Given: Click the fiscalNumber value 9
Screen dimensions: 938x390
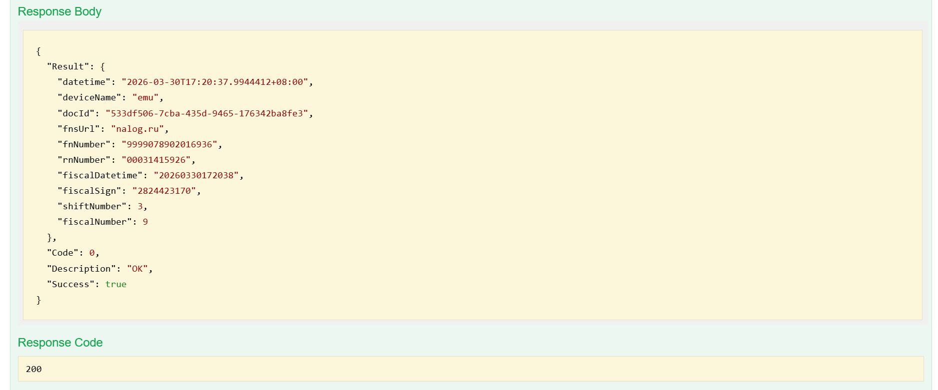Looking at the screenshot, I should pyautogui.click(x=145, y=222).
